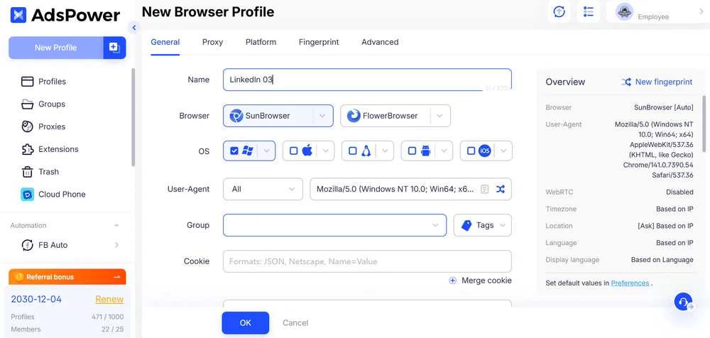The height and width of the screenshot is (338, 710).
Task: Randomize the User-Agent with shuffle icon
Action: pyautogui.click(x=501, y=189)
